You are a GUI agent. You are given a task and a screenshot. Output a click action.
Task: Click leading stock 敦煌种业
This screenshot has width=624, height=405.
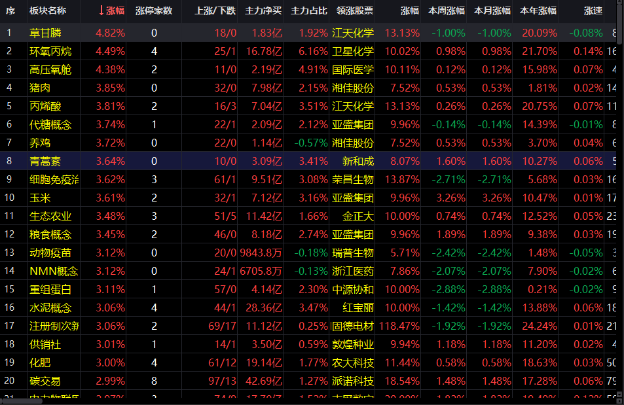[353, 344]
